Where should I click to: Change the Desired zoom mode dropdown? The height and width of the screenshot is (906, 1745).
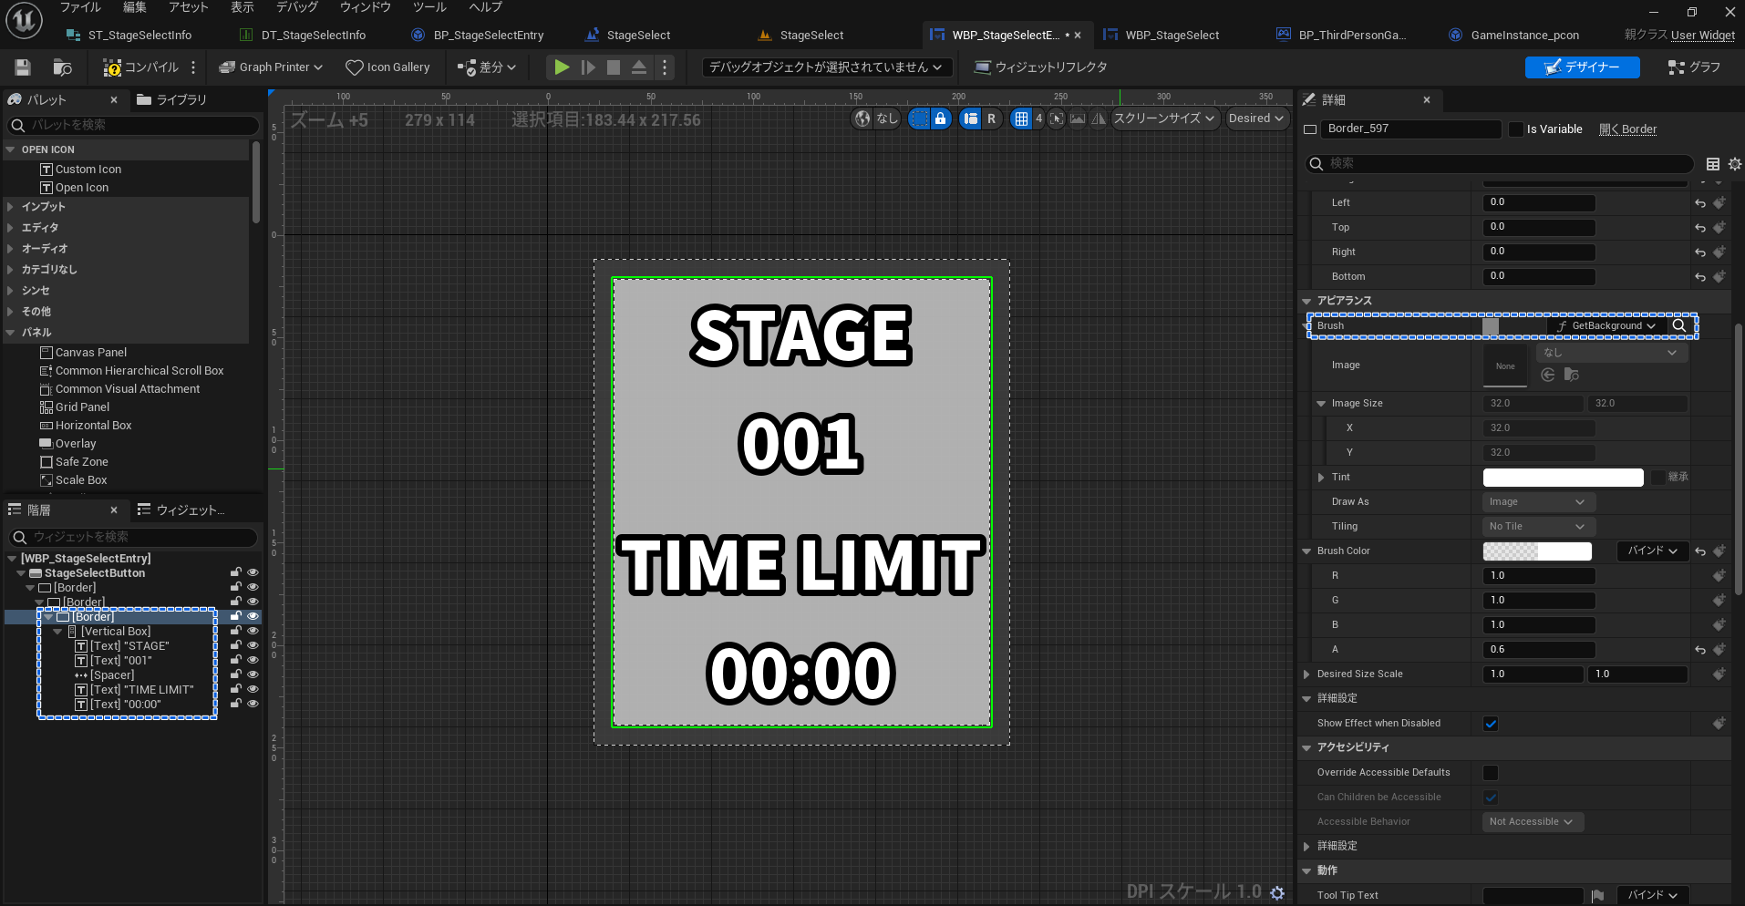1256,118
